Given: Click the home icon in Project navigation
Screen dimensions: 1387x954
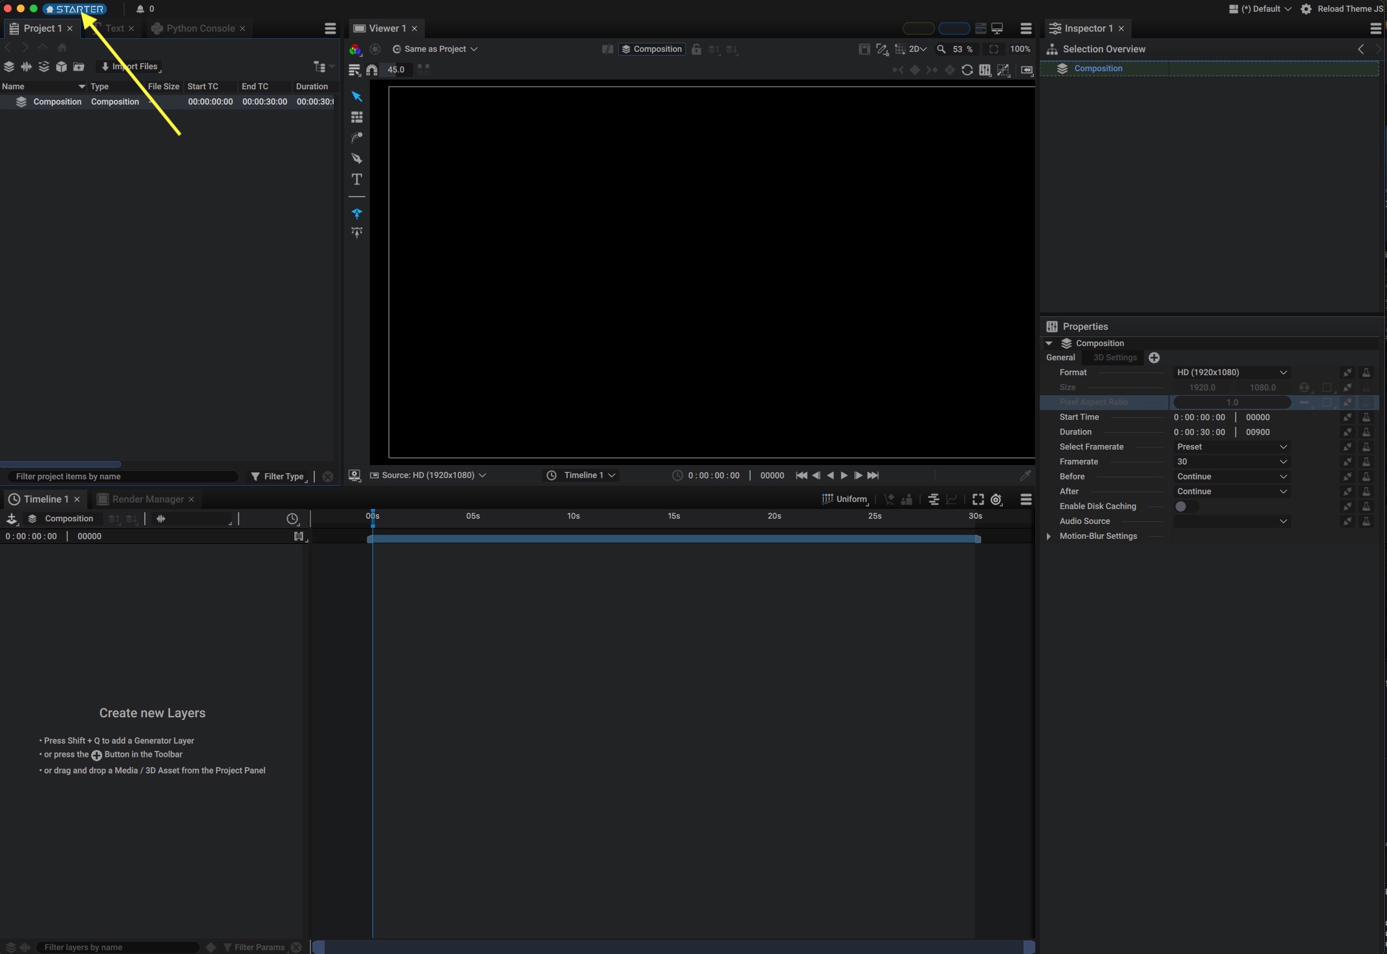Looking at the screenshot, I should (62, 48).
